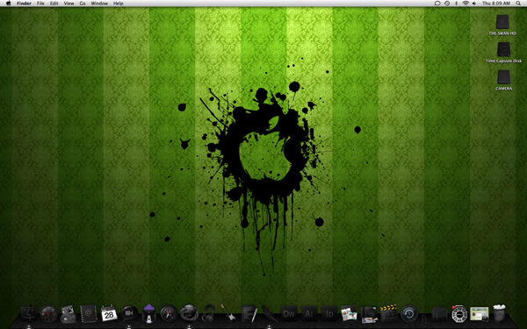Launch Illustrator (Ai) from the Dock

point(309,314)
